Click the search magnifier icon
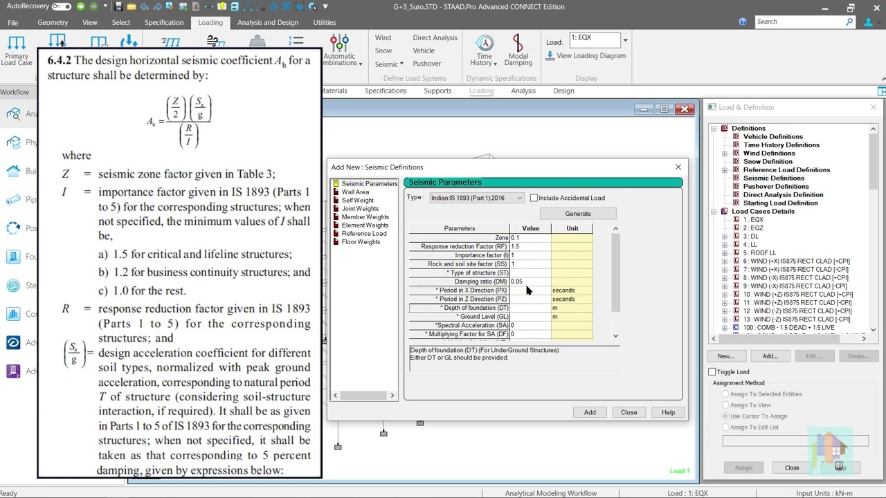Screen dimensions: 886x498 pos(849,21)
